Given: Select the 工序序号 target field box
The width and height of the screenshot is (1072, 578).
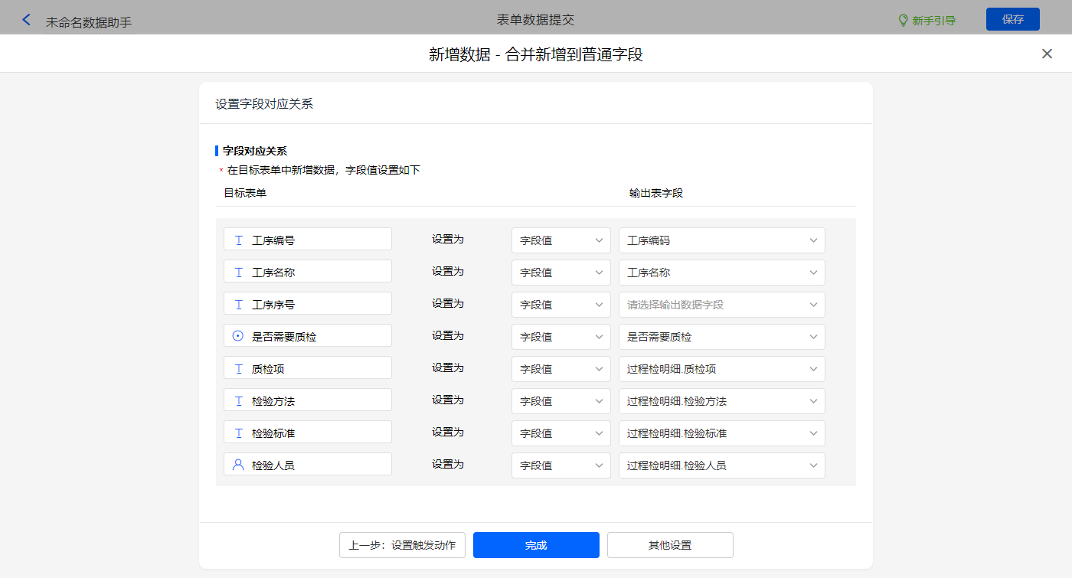Looking at the screenshot, I should click(308, 304).
